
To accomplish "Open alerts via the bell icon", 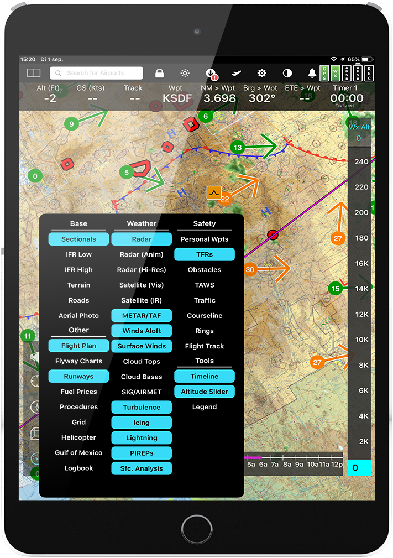I will click(312, 73).
